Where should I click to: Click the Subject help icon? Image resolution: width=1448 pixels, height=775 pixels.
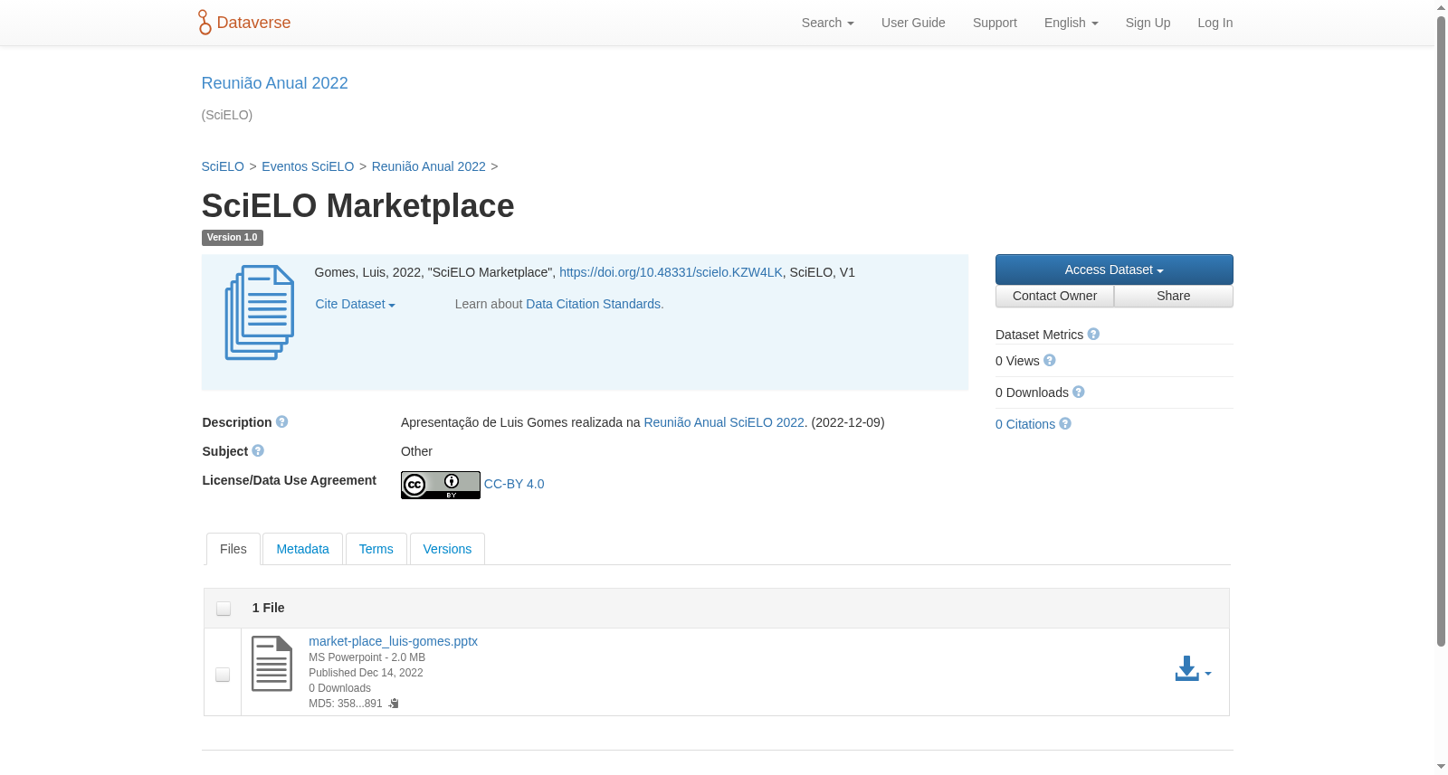pyautogui.click(x=258, y=451)
